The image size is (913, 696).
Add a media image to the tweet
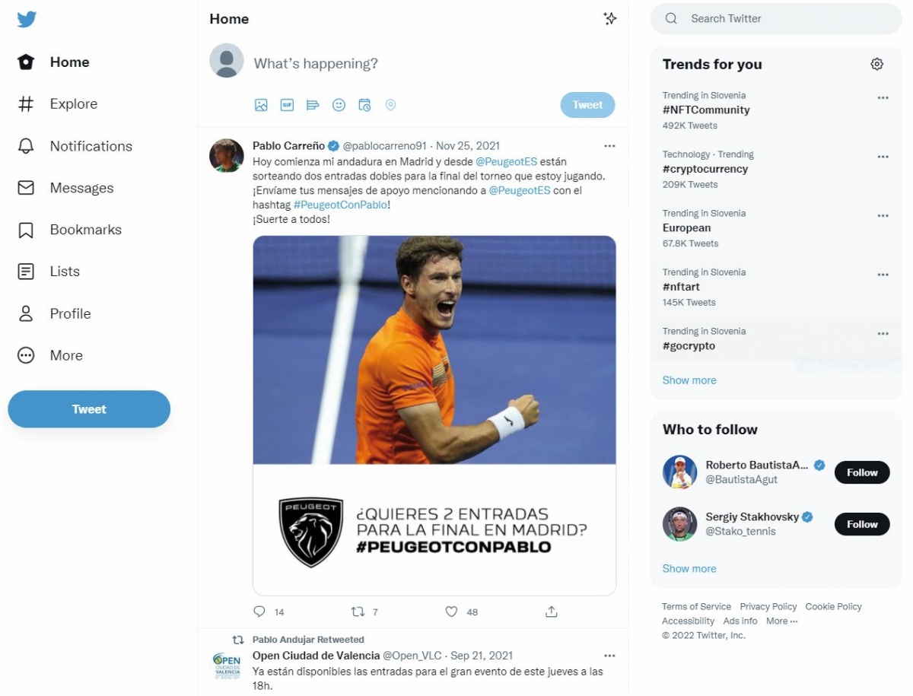click(x=261, y=105)
